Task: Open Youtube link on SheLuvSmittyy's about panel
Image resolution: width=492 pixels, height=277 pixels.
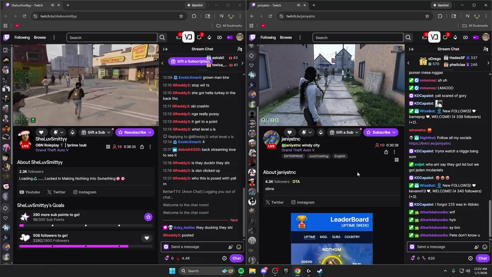Action: click(x=30, y=192)
